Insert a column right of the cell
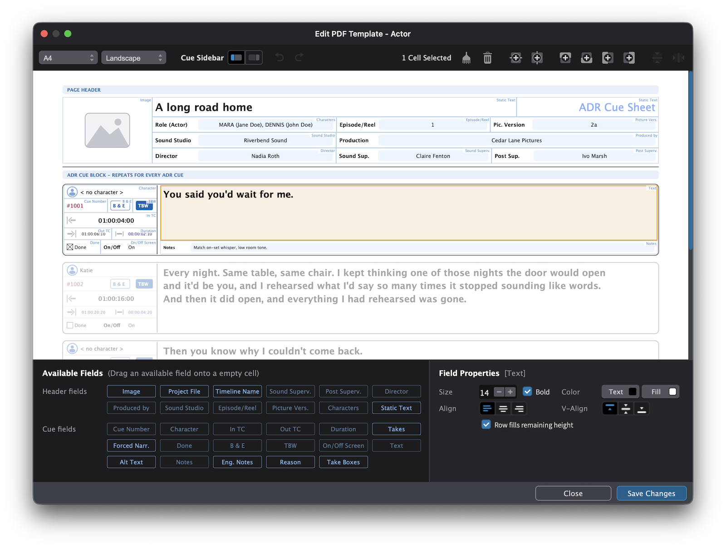726x548 pixels. (x=629, y=58)
